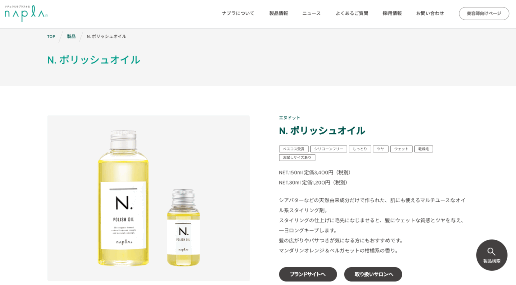Viewport: 516px width, 285px height.
Task: Click the napla logo in the header
Action: [x=26, y=14]
